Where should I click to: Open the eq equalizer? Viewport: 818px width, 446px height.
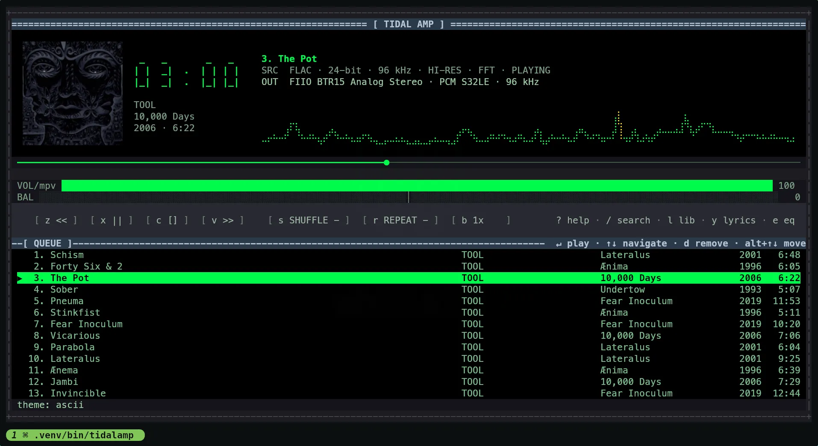tap(784, 220)
